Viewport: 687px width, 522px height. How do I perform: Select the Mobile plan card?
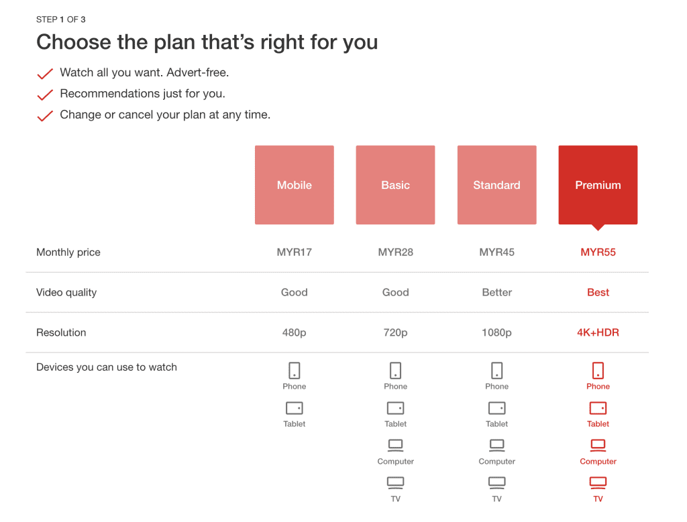(x=294, y=185)
